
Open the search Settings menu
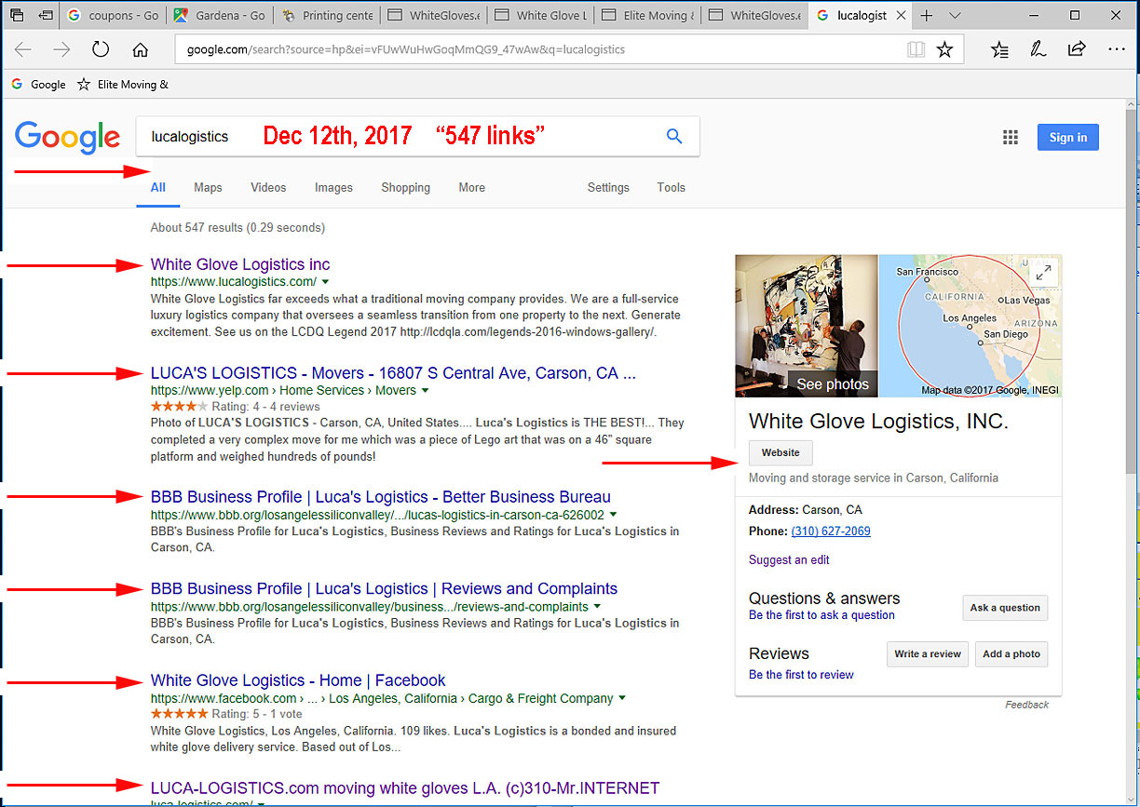point(608,187)
